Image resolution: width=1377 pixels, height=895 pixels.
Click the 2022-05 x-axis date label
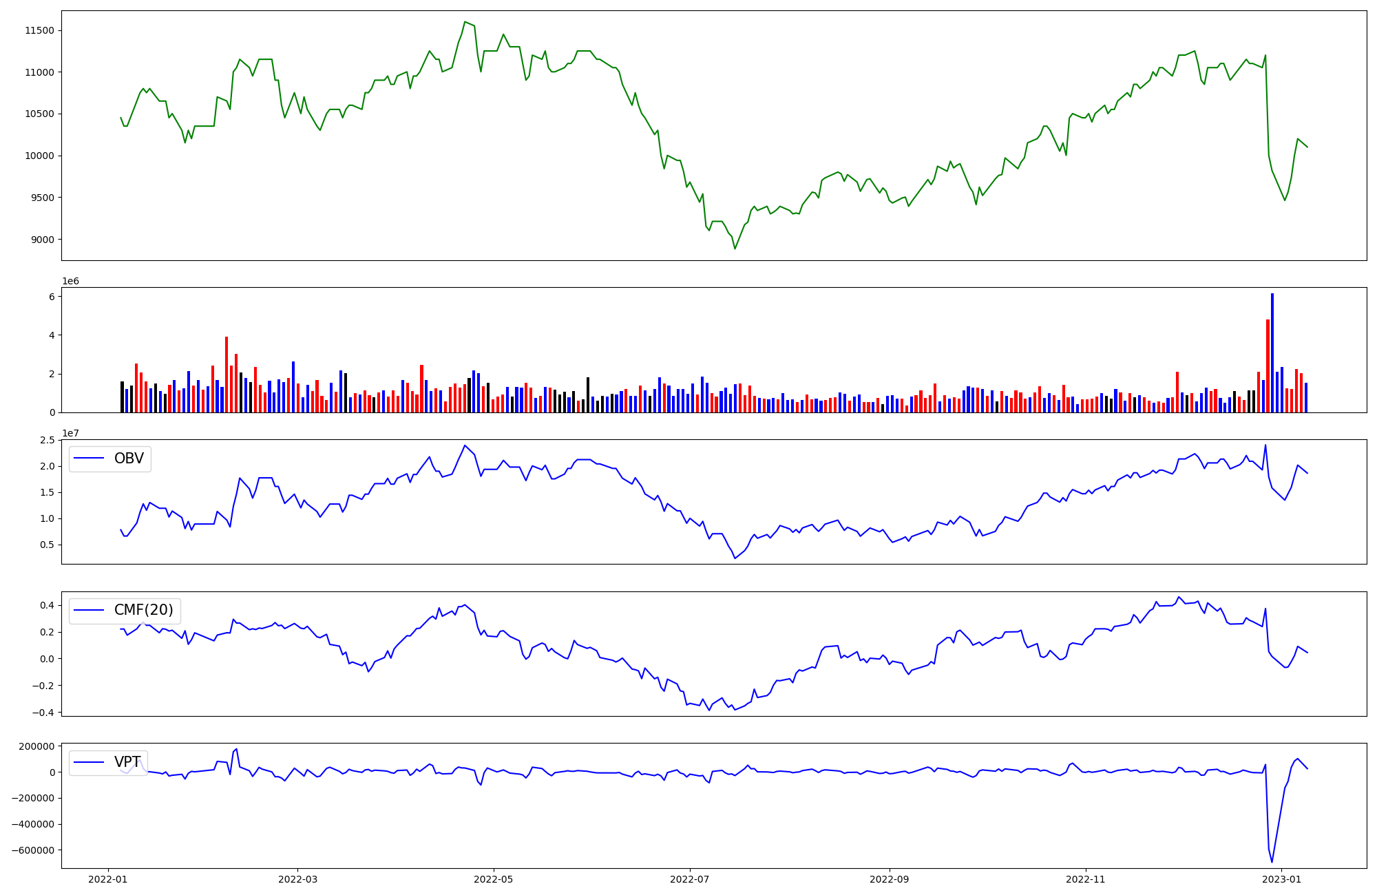click(x=493, y=878)
